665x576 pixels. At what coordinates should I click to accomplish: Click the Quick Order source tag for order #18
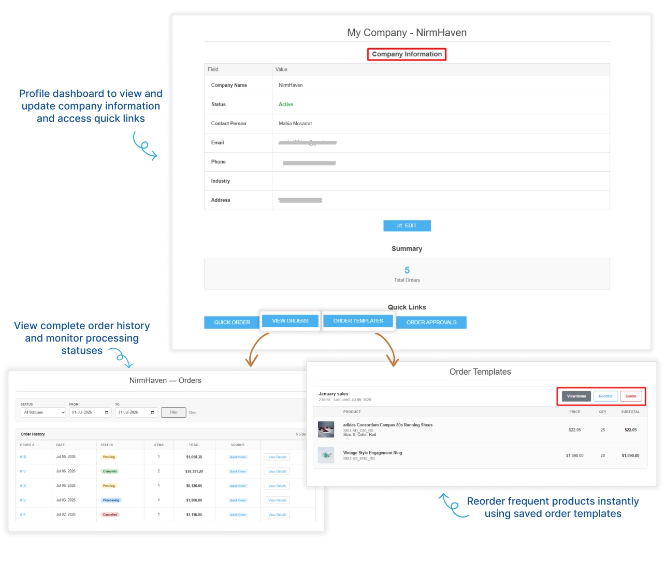coord(238,457)
